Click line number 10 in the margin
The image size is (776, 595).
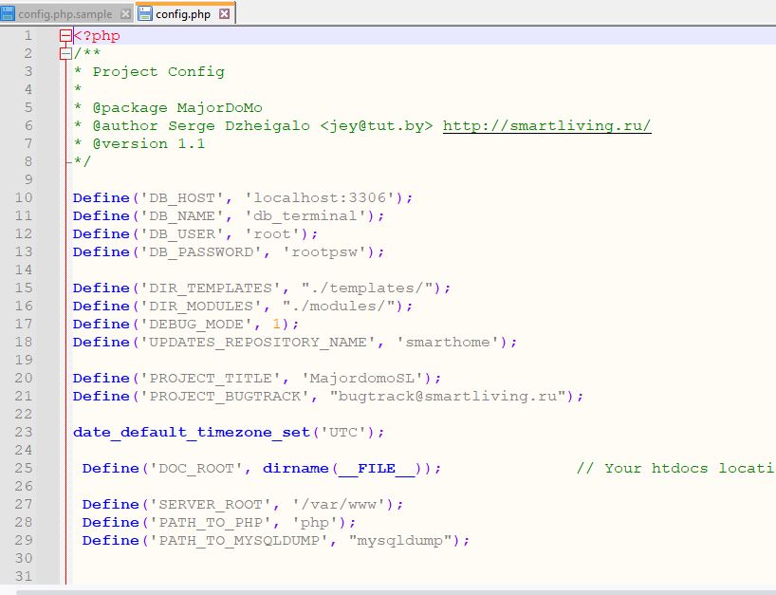click(x=23, y=198)
